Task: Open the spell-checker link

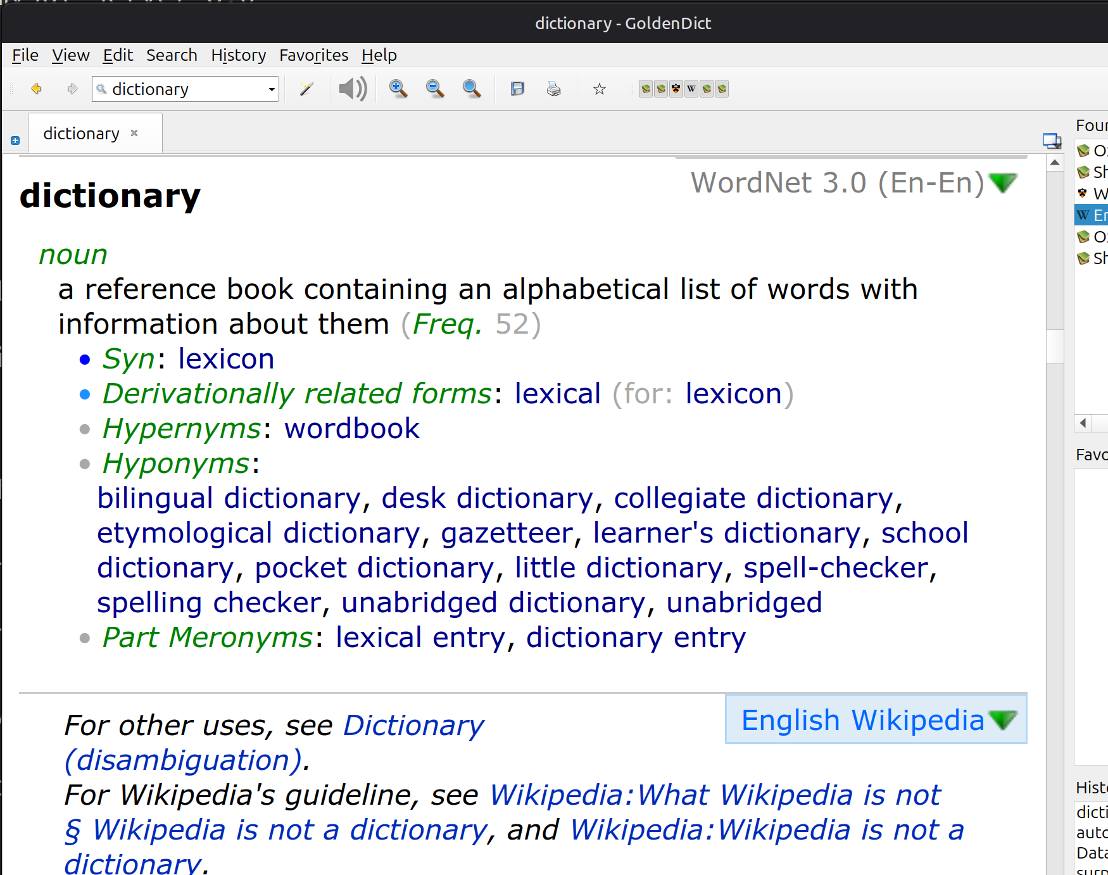Action: pos(836,568)
